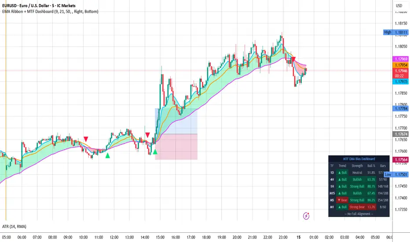Select the red sell arrow after 23:00
The width and height of the screenshot is (410, 242).
[x=293, y=59]
